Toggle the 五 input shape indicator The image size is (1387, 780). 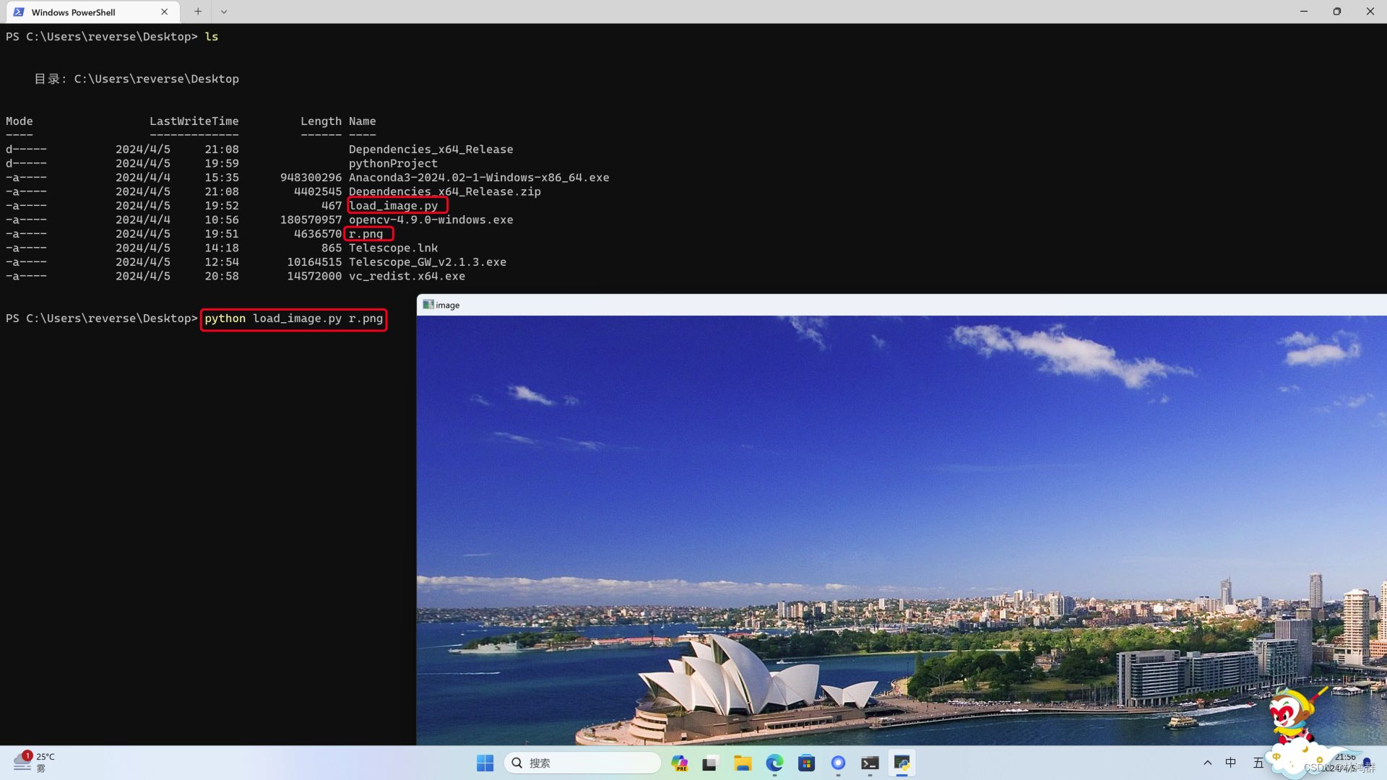(1258, 763)
